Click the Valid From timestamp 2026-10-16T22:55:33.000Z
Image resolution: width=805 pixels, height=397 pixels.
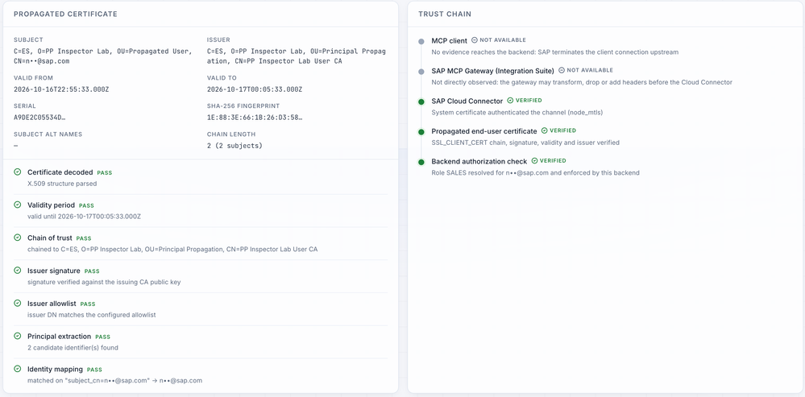61,89
